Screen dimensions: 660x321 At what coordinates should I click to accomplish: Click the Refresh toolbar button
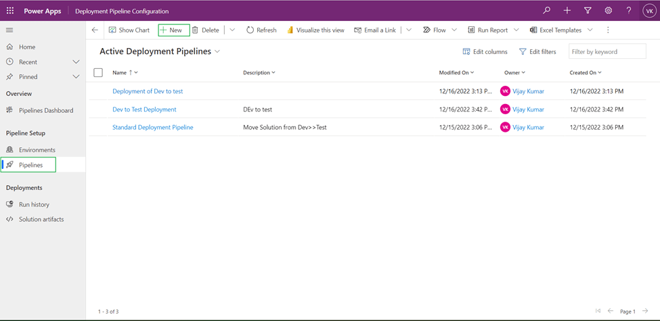point(261,30)
